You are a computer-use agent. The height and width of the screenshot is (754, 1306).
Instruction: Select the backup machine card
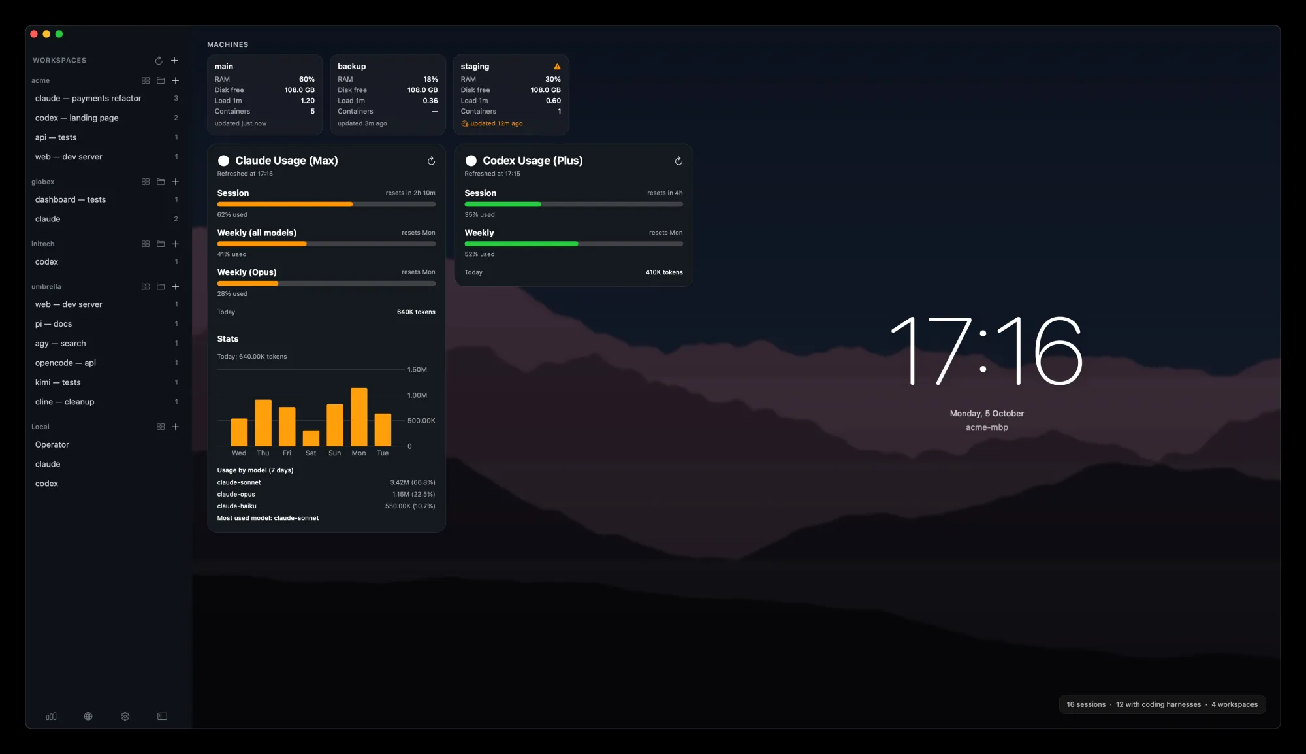point(388,95)
